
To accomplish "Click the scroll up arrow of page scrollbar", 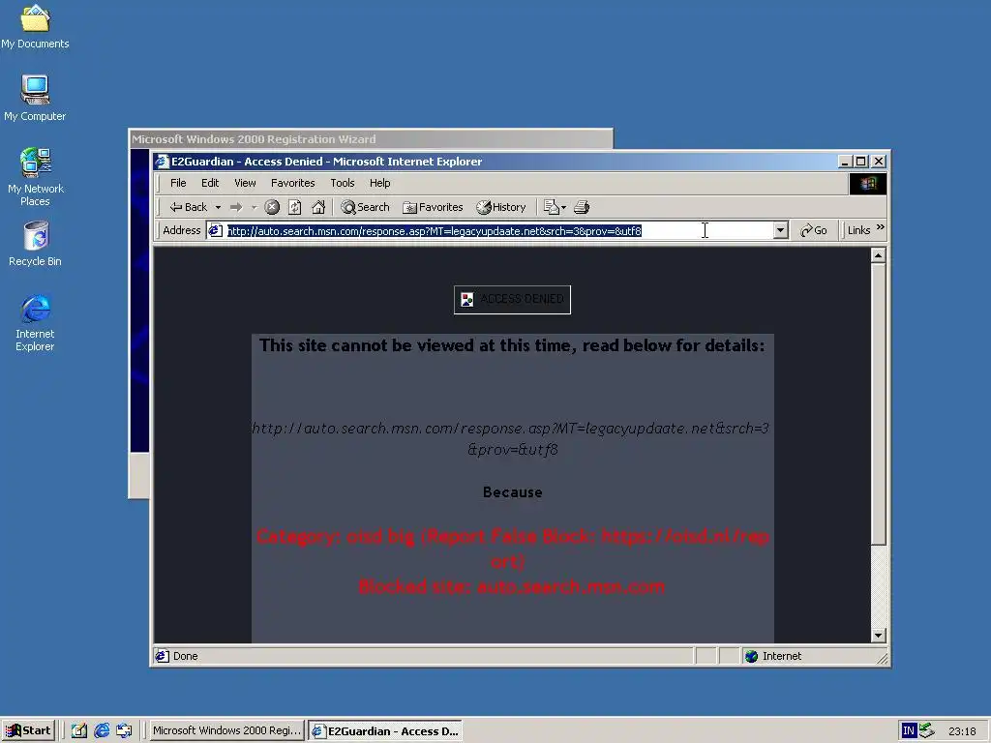I will (x=878, y=255).
